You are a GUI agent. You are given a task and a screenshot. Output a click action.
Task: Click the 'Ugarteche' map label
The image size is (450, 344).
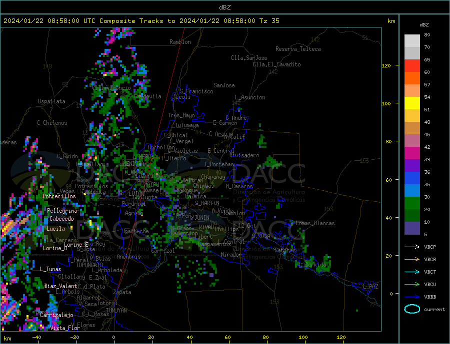tap(135, 231)
